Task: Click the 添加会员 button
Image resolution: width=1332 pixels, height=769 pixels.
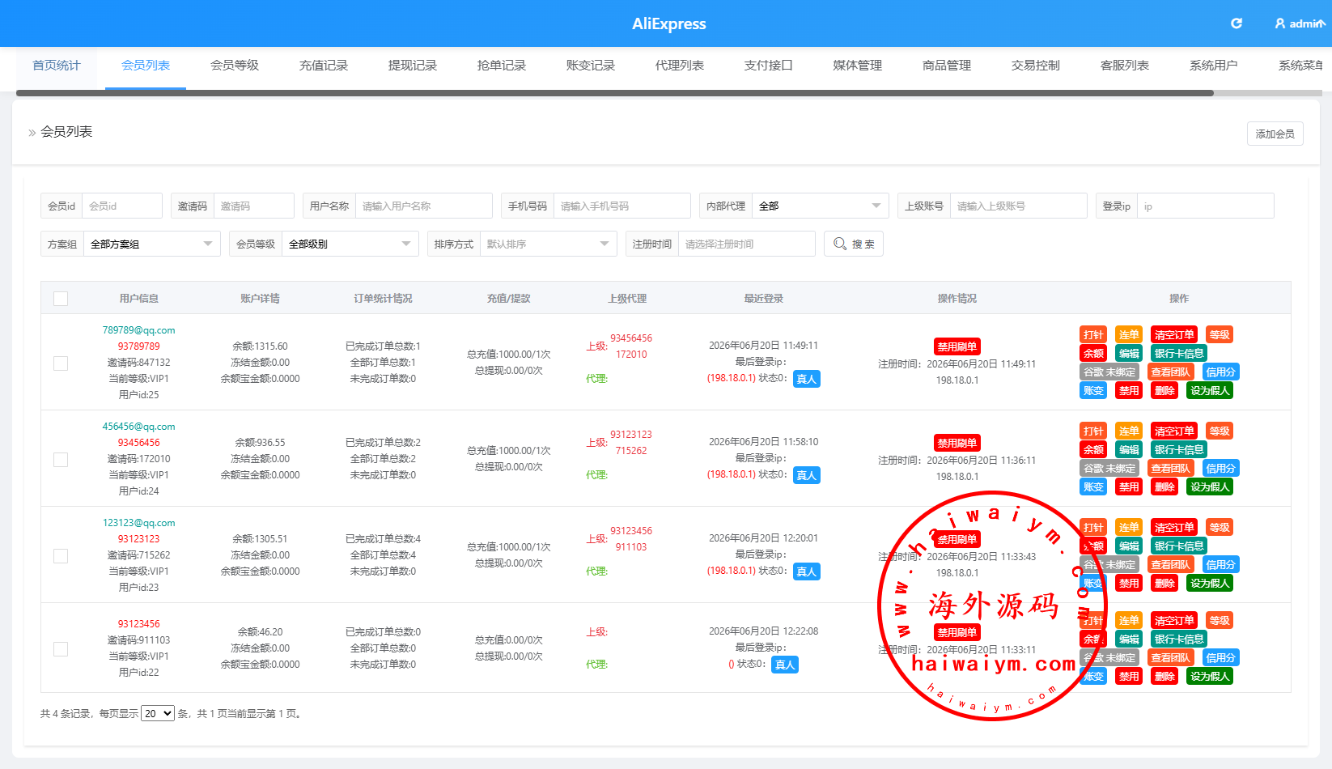Action: (x=1275, y=134)
